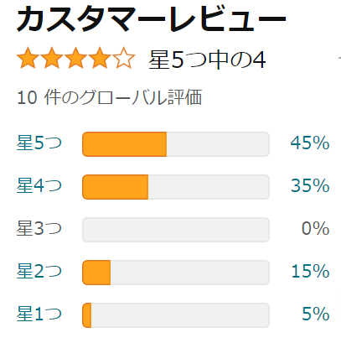Click the empty fifth rating star
Screen dimensions: 341x343
tap(124, 58)
